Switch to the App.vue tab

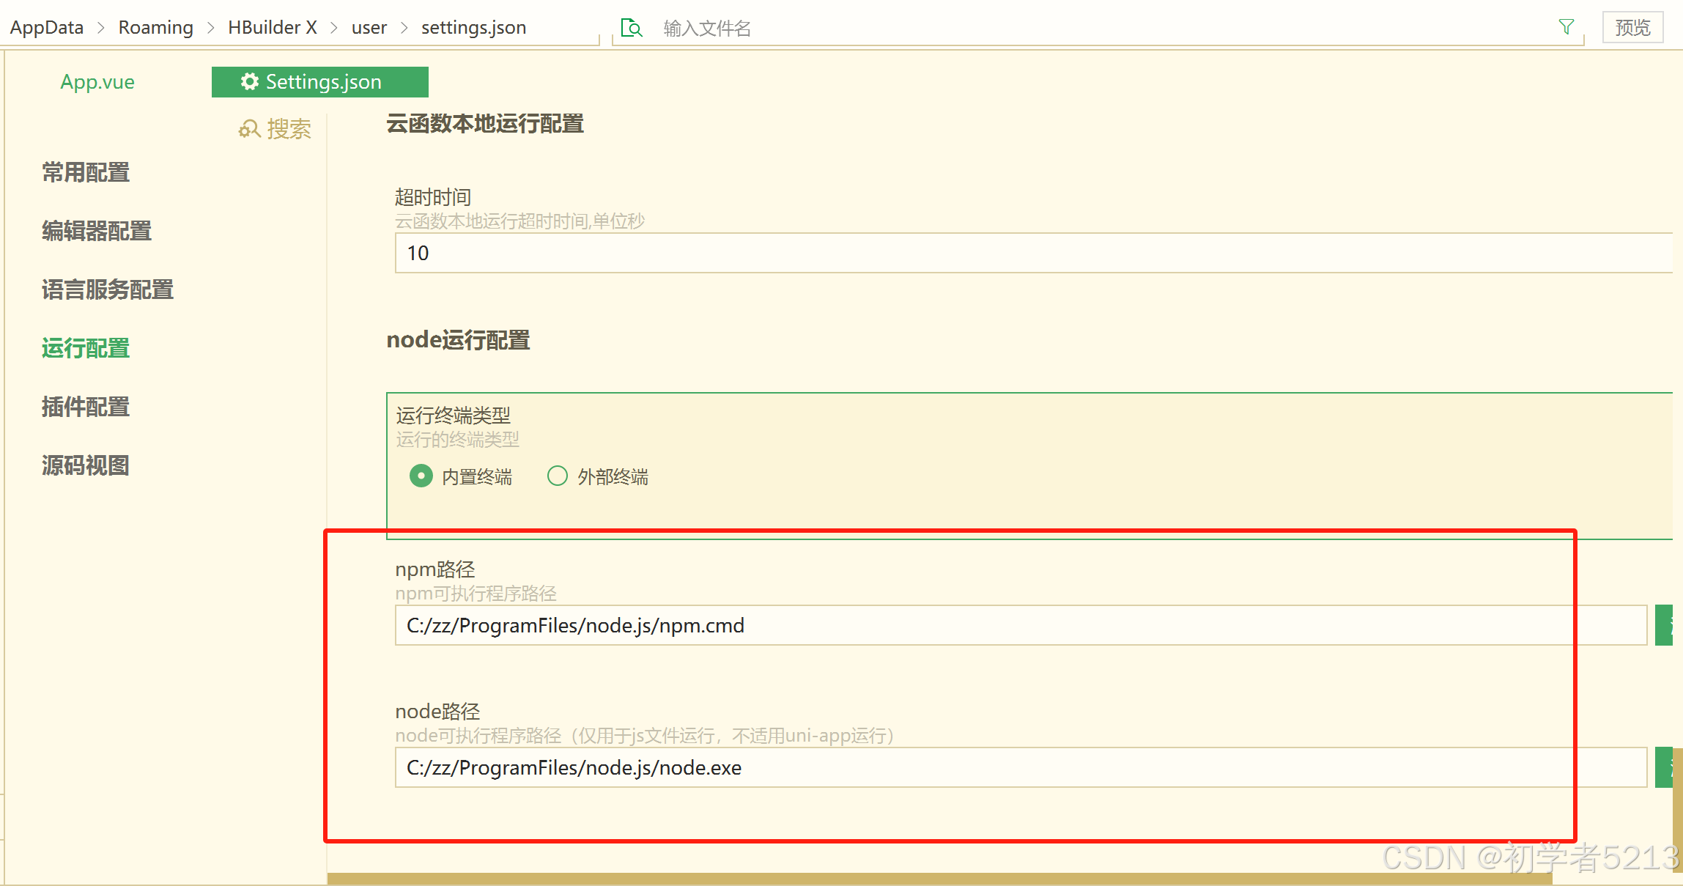(x=97, y=82)
